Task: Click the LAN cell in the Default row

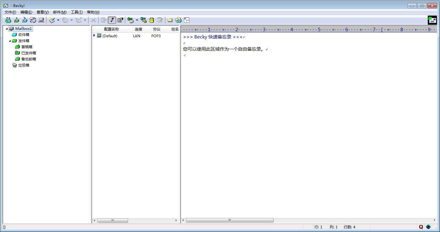Action: (x=137, y=36)
